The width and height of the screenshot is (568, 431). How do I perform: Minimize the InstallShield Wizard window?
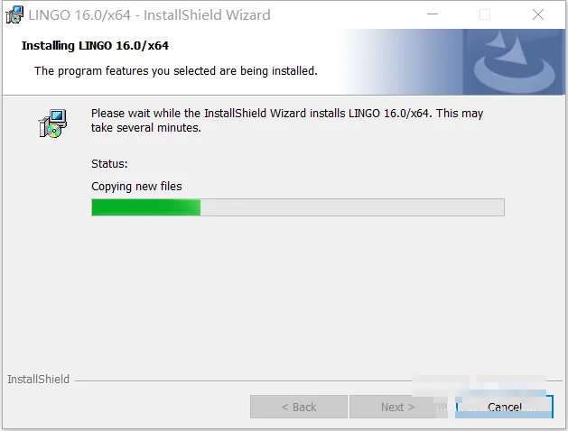(x=433, y=14)
